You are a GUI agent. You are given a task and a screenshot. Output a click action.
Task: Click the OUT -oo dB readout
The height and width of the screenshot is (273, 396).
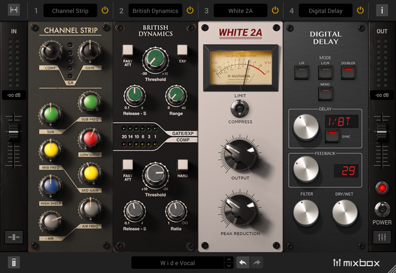tap(382, 95)
